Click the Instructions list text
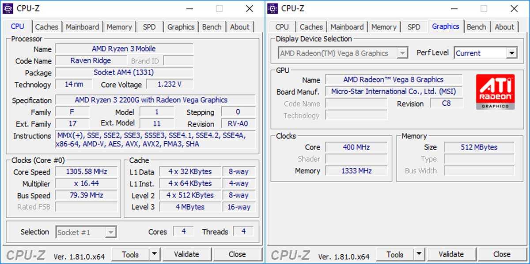 155,140
